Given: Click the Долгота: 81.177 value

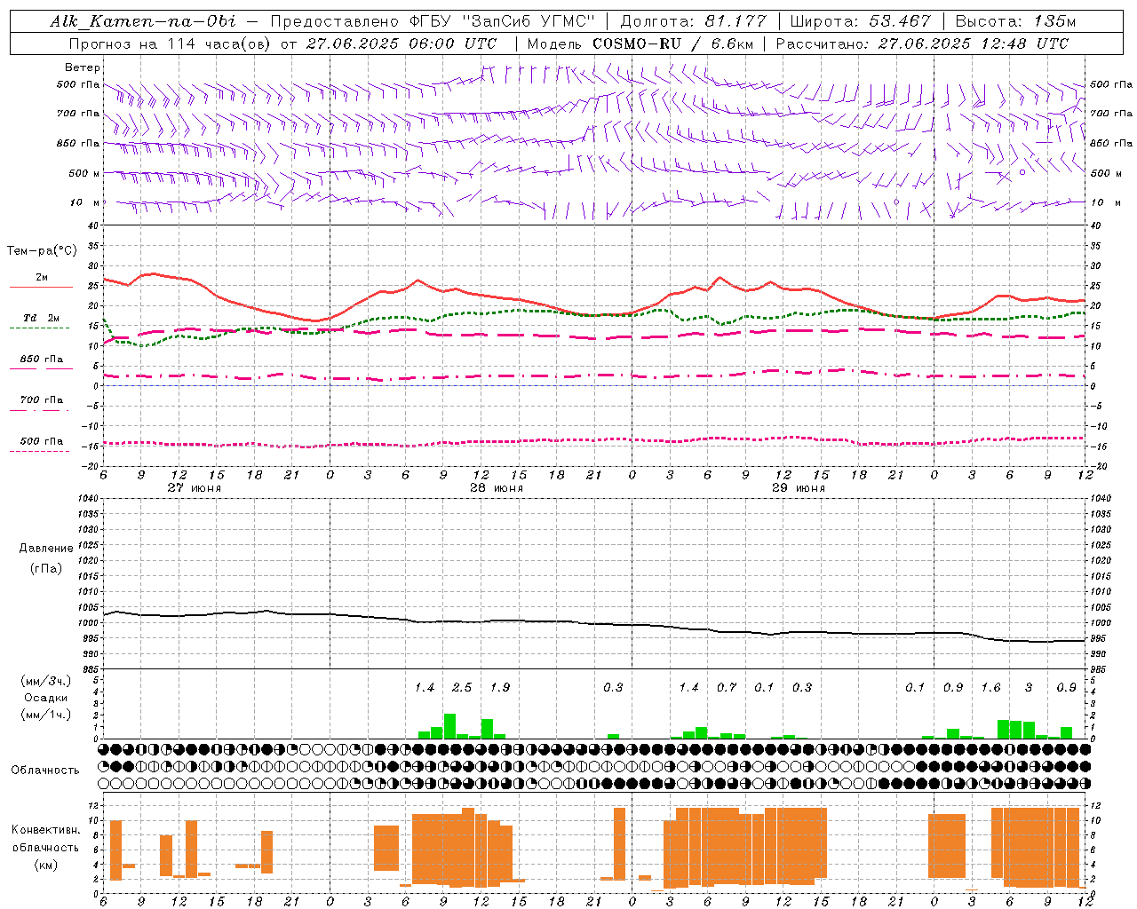Looking at the screenshot, I should pos(693,21).
